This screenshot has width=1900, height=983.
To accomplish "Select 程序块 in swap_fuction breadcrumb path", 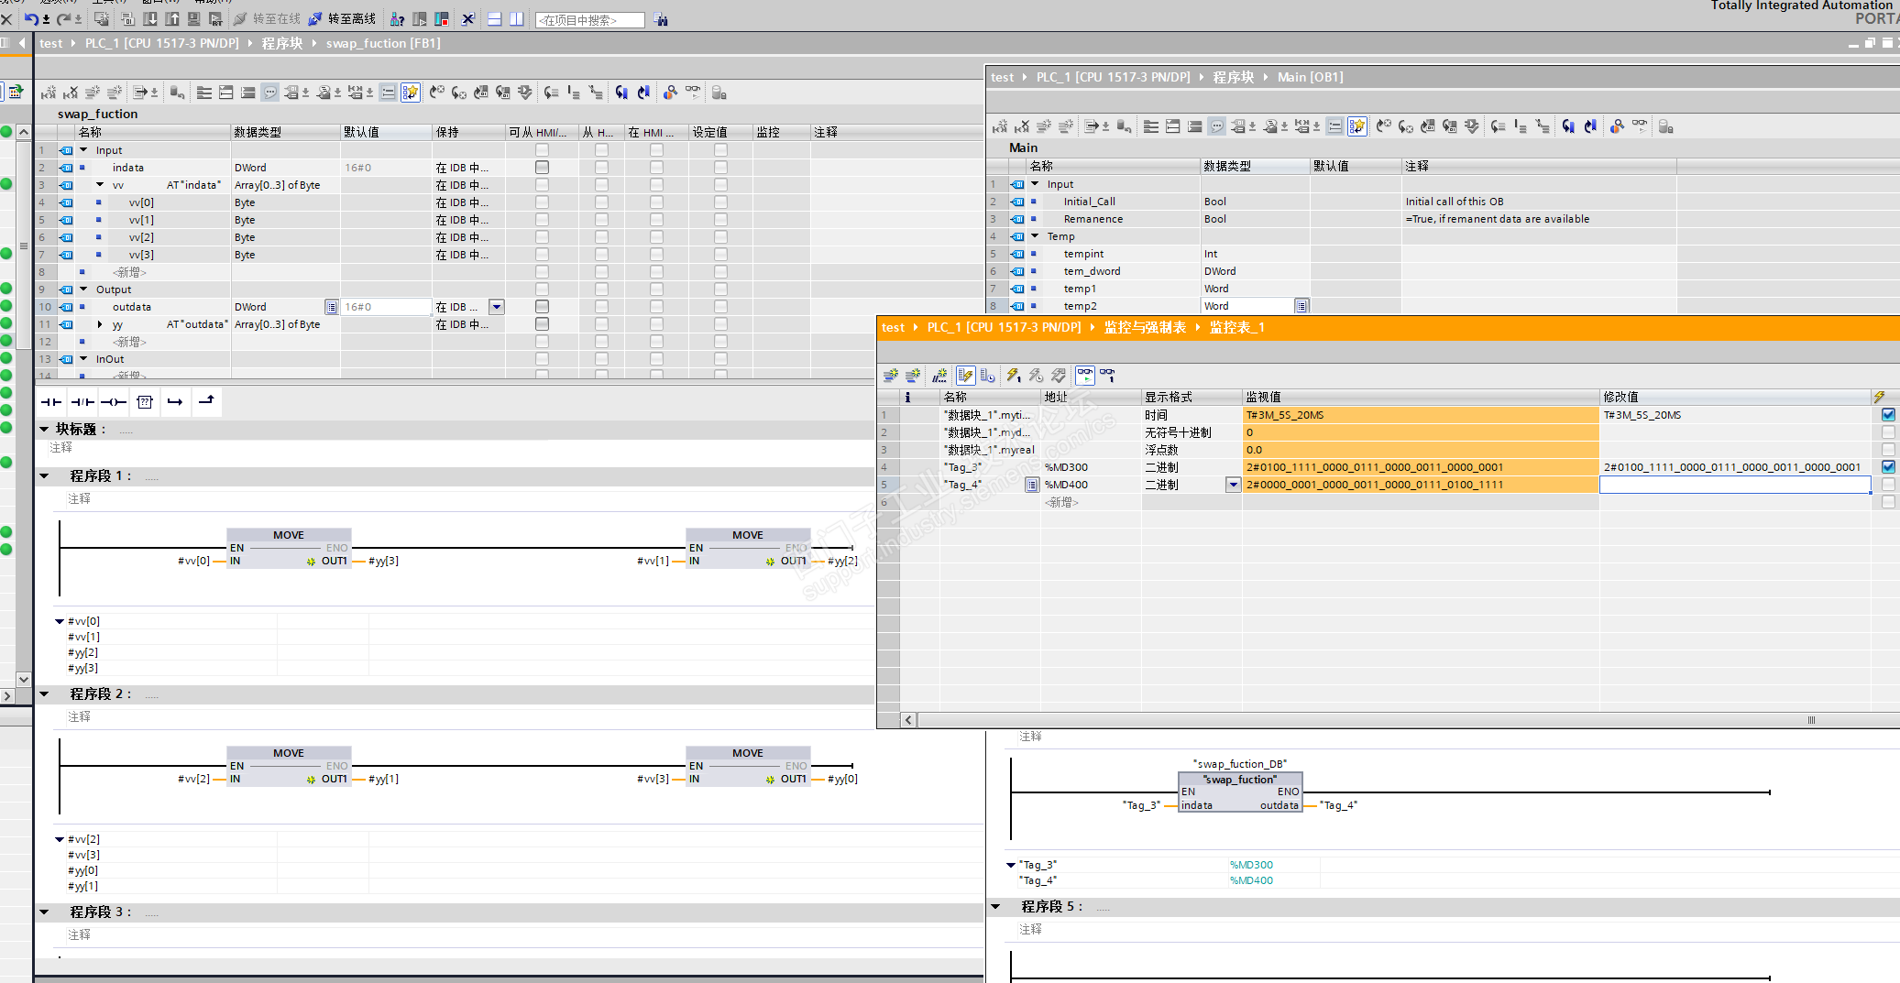I will (281, 43).
